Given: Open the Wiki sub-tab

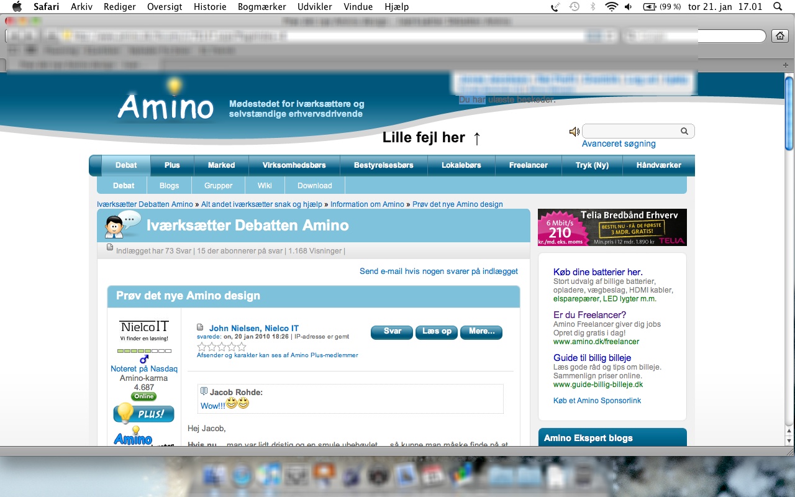Looking at the screenshot, I should (x=265, y=185).
